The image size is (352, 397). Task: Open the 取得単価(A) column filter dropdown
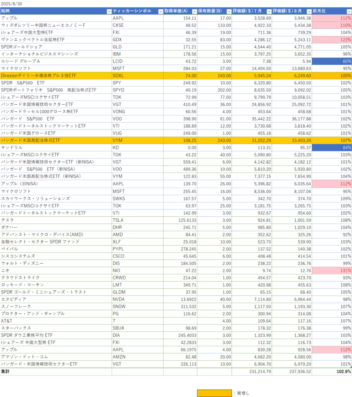[195, 11]
